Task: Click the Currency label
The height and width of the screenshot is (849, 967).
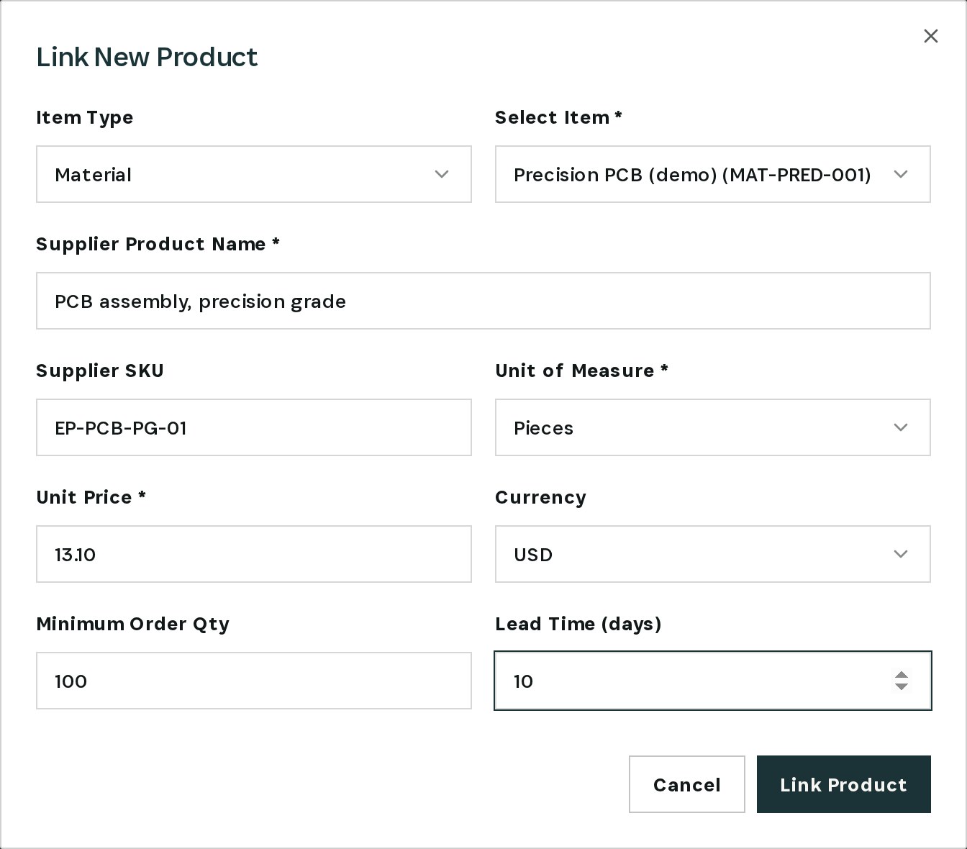Action: tap(540, 497)
